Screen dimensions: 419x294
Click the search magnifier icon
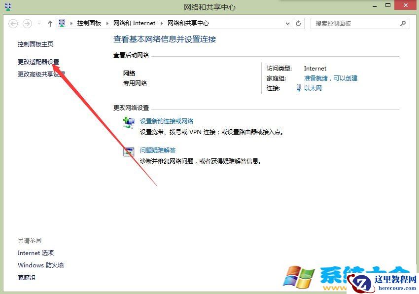403,23
